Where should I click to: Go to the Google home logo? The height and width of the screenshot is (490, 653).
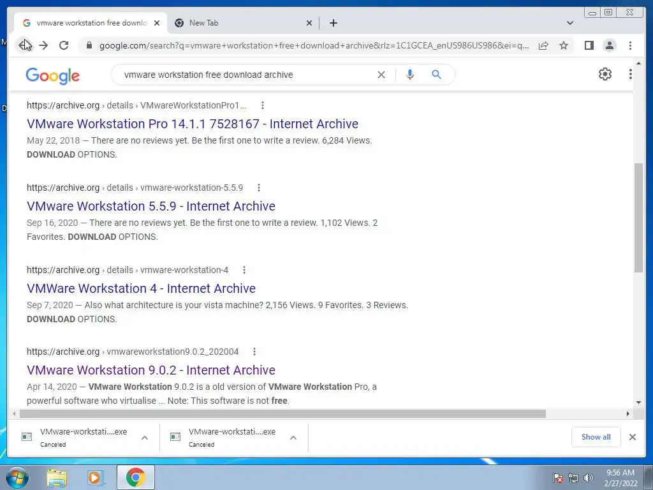tap(52, 76)
